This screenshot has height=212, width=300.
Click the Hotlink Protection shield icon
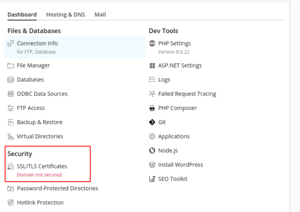[11, 202]
